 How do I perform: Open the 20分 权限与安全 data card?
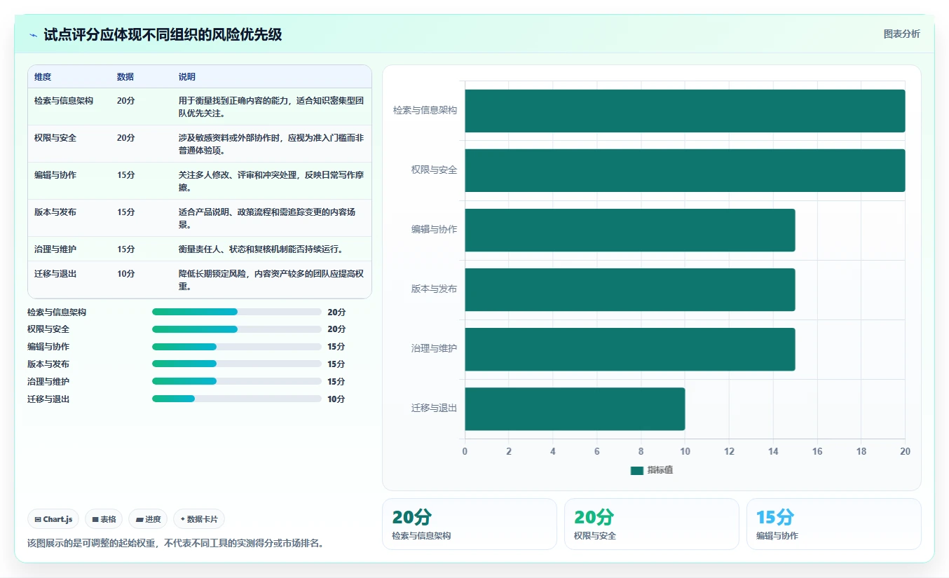(651, 524)
